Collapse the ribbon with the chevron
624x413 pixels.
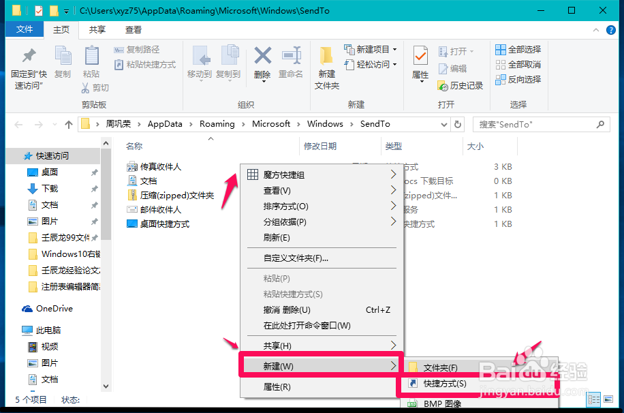596,30
